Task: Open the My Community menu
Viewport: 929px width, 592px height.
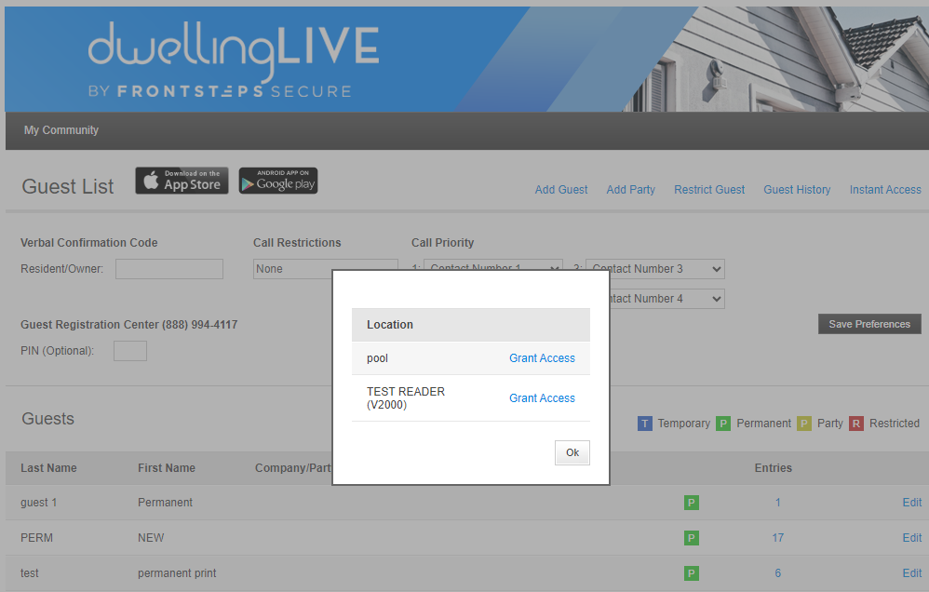Action: click(61, 130)
